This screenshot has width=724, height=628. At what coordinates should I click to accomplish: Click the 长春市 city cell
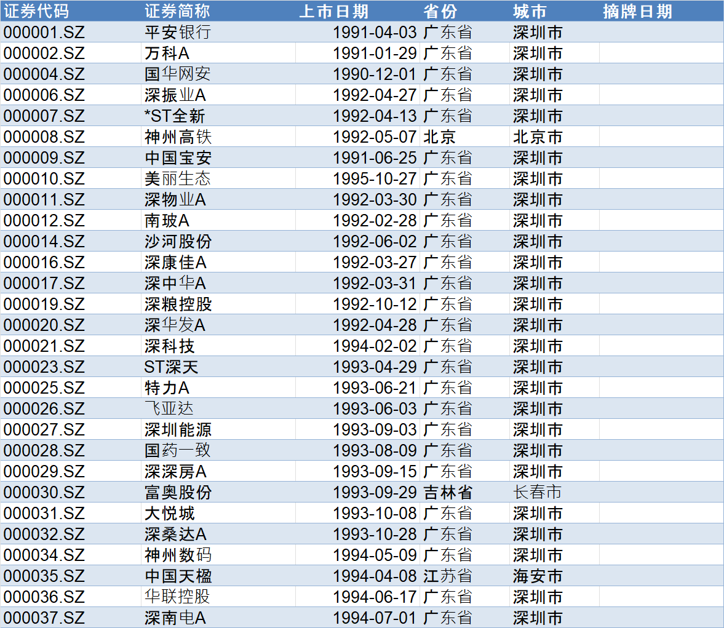point(554,492)
